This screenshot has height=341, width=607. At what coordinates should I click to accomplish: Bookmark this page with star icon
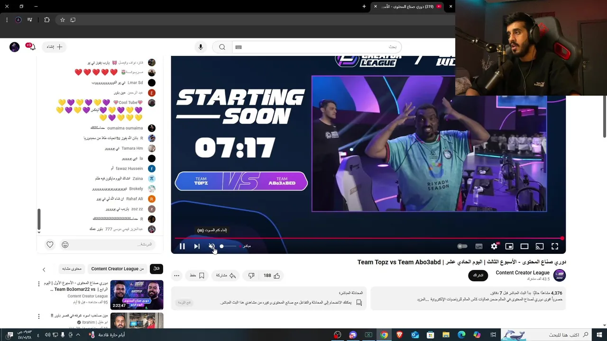pos(62,20)
